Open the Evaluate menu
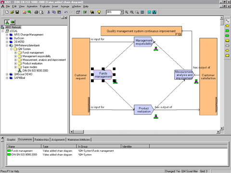Image resolution: width=231 pixels, height=173 pixels. (45, 6)
